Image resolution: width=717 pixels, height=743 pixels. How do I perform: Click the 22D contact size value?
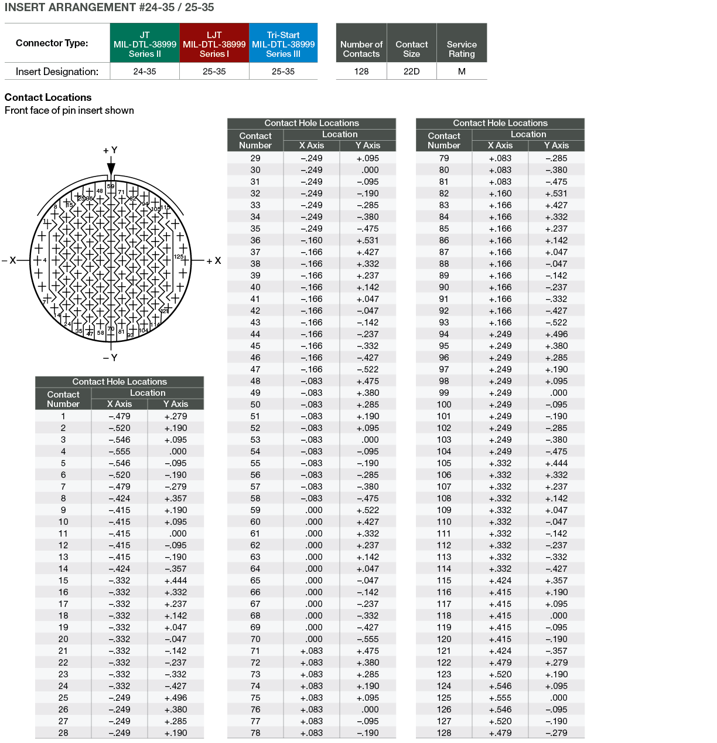pos(411,72)
